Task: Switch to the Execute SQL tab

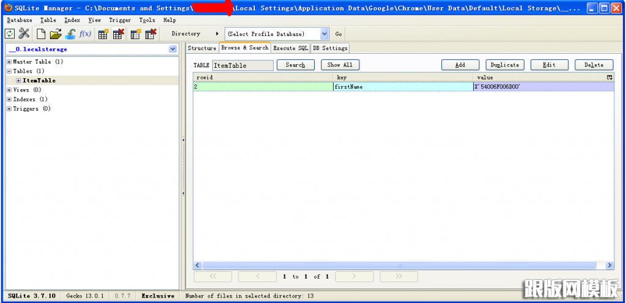Action: tap(290, 48)
